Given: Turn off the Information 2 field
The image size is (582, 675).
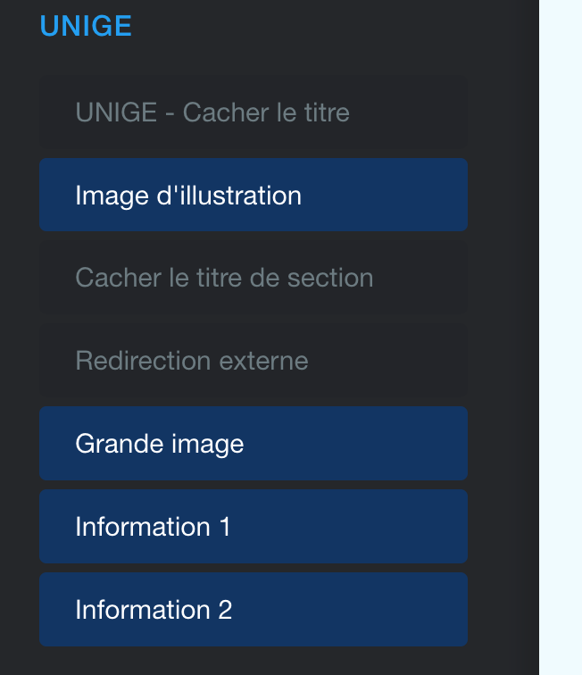Looking at the screenshot, I should click(253, 609).
